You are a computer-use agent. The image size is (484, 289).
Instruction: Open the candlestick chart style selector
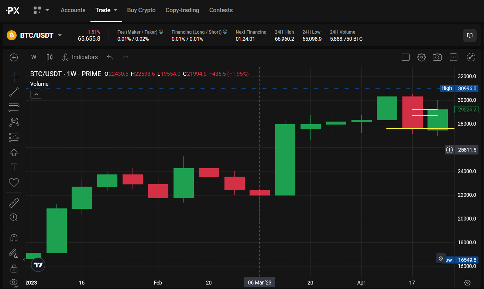pyautogui.click(x=49, y=57)
